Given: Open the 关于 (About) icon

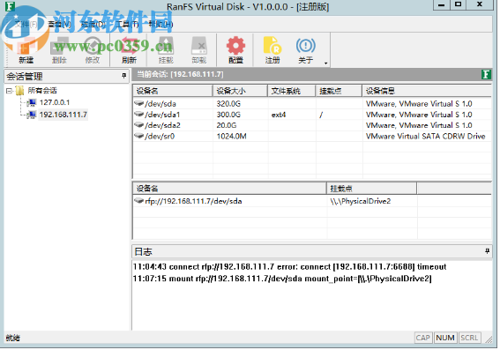Looking at the screenshot, I should tap(306, 50).
